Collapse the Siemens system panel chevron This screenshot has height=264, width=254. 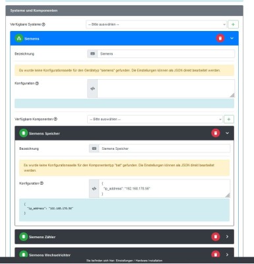point(232,38)
